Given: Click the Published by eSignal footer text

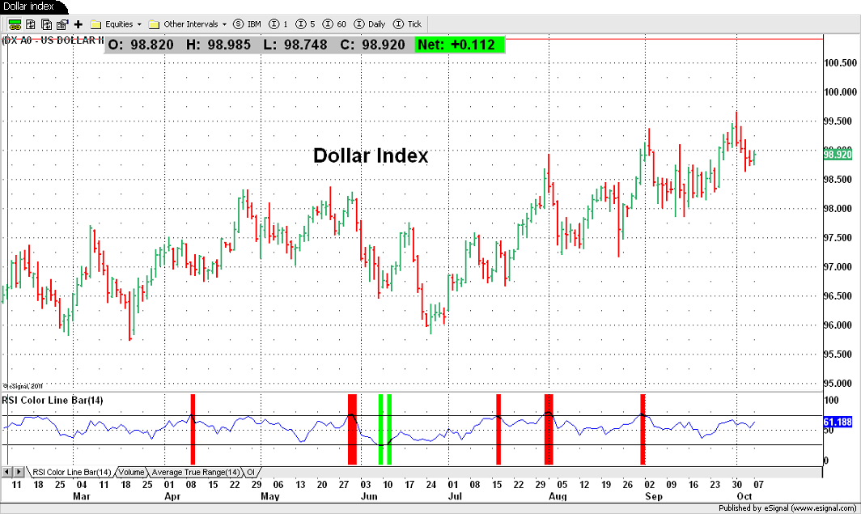Looking at the screenshot, I should [788, 508].
